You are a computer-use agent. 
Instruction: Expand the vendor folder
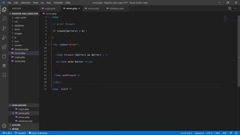[x=24, y=45]
